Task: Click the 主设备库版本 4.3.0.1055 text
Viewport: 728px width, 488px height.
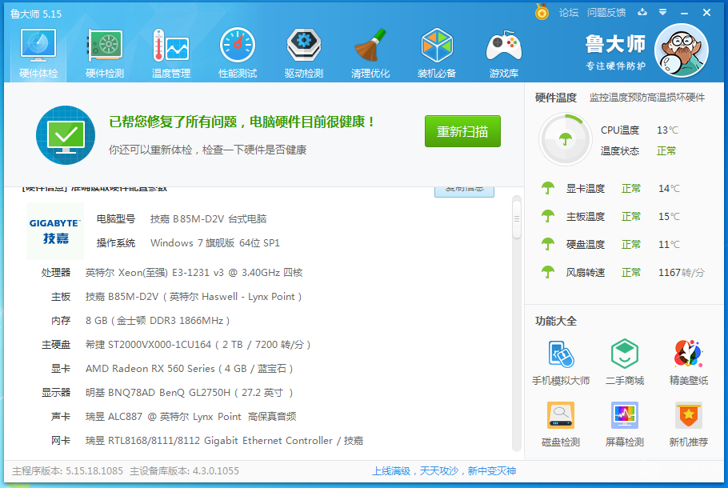Action: 184,471
